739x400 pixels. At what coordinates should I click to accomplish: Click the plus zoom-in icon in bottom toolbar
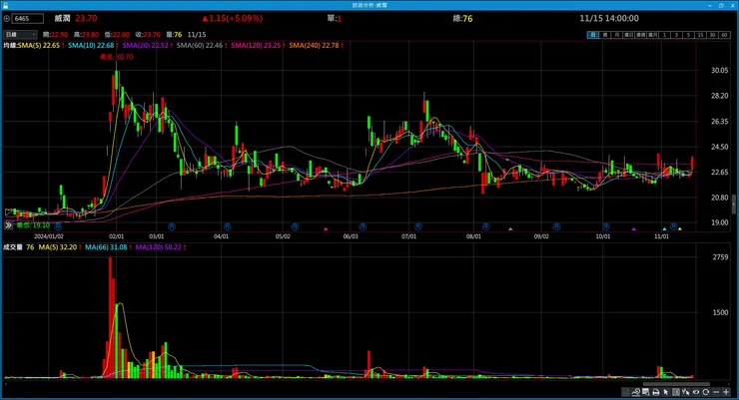click(x=726, y=392)
